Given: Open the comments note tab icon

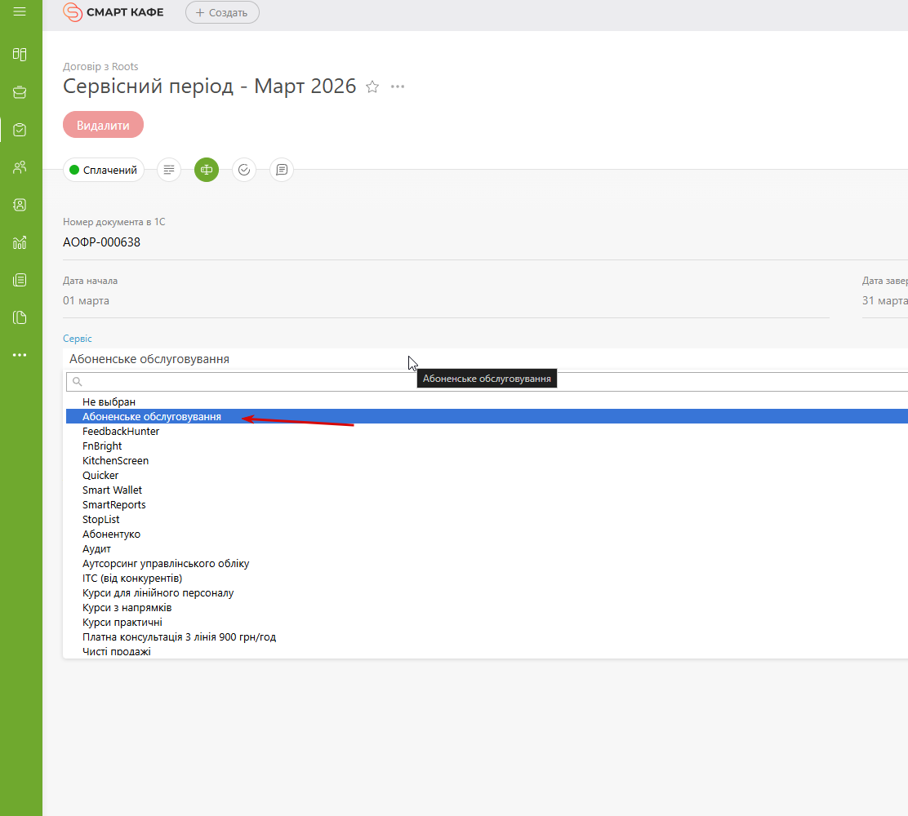Looking at the screenshot, I should pos(282,170).
